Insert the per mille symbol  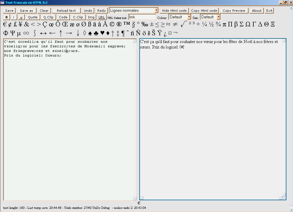145,24
